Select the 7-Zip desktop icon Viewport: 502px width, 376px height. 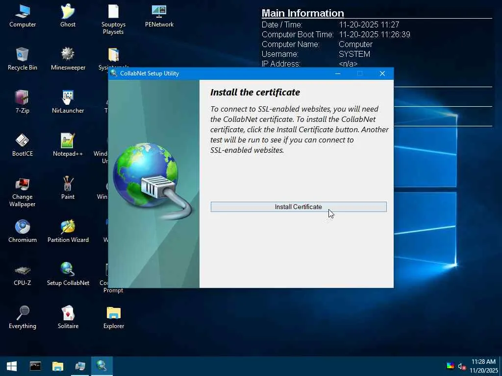[x=23, y=102]
